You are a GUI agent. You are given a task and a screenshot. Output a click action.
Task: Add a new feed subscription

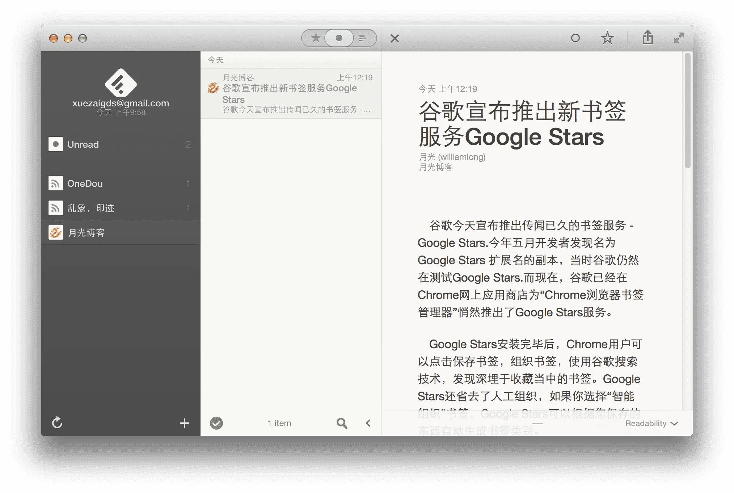(x=185, y=423)
